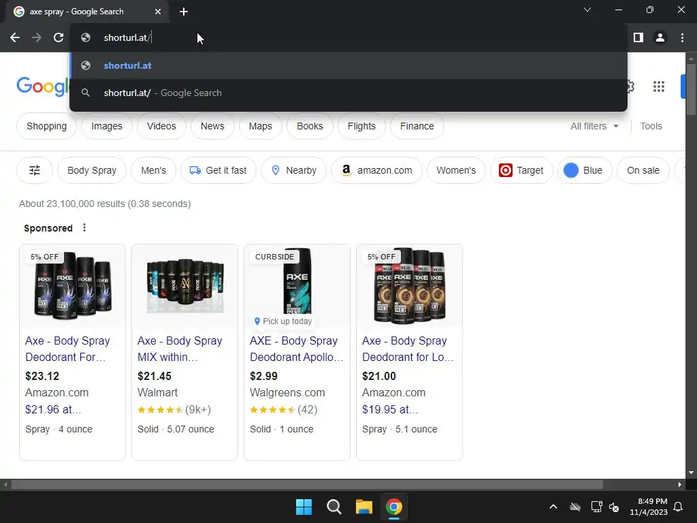Viewport: 697px width, 523px height.
Task: Open the Google apps grid icon
Action: 659,86
